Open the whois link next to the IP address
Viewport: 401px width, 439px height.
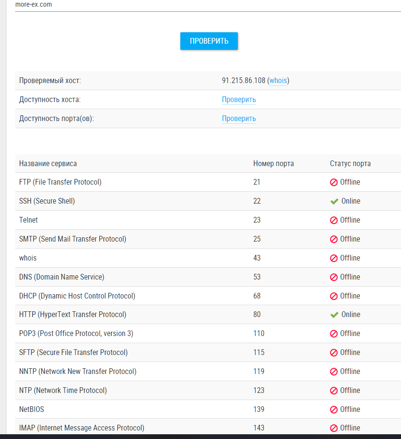point(278,81)
